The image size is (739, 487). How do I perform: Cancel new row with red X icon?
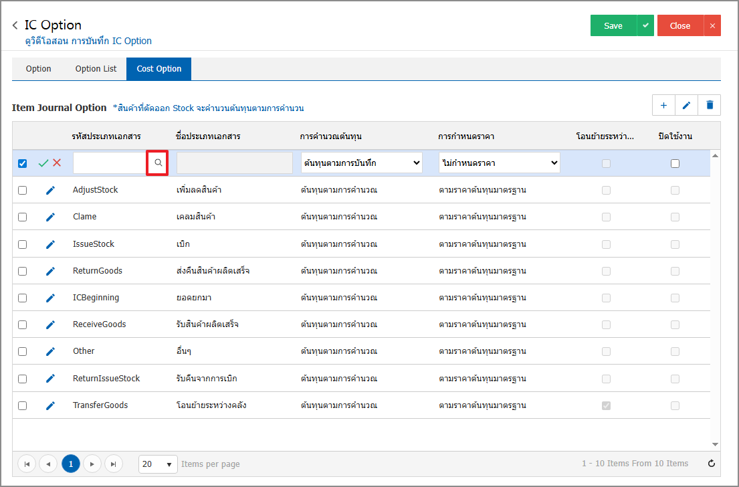tap(57, 163)
